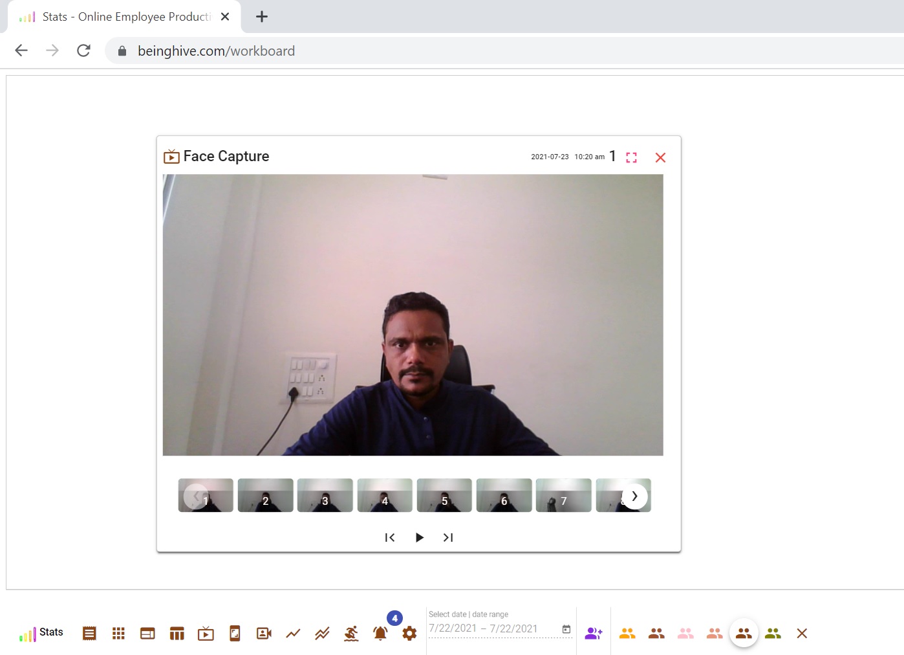Open the Face Capture screencast tool in toolbar
This screenshot has width=904, height=655.
pos(206,633)
